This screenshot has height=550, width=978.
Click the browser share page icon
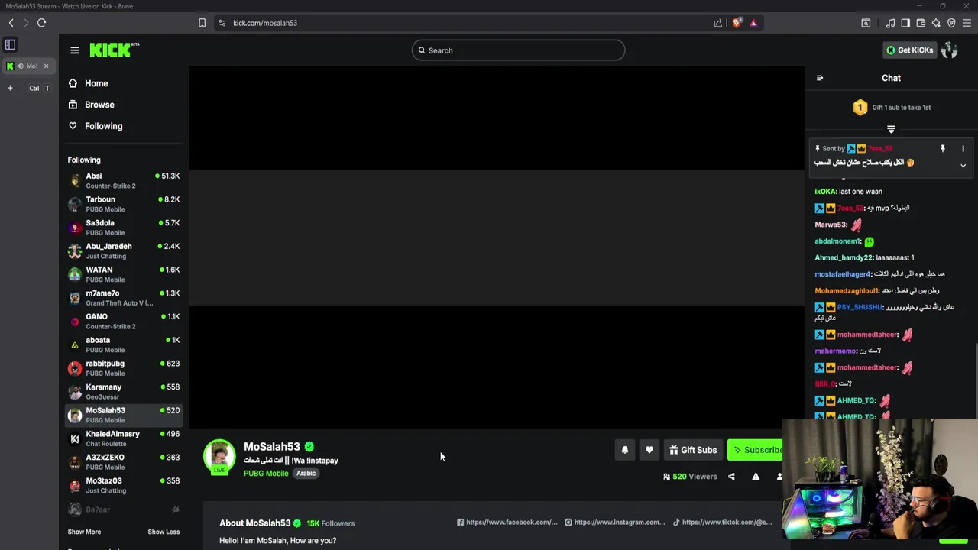click(x=718, y=23)
